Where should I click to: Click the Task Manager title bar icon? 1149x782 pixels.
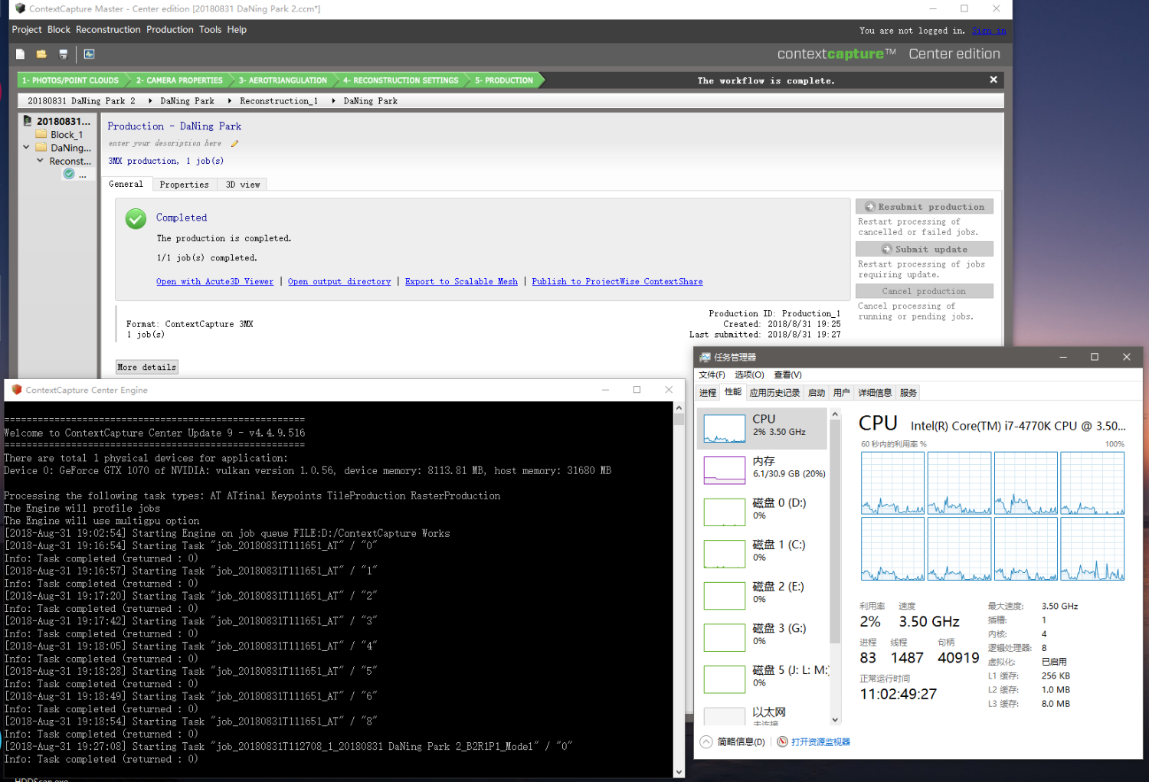pyautogui.click(x=705, y=357)
